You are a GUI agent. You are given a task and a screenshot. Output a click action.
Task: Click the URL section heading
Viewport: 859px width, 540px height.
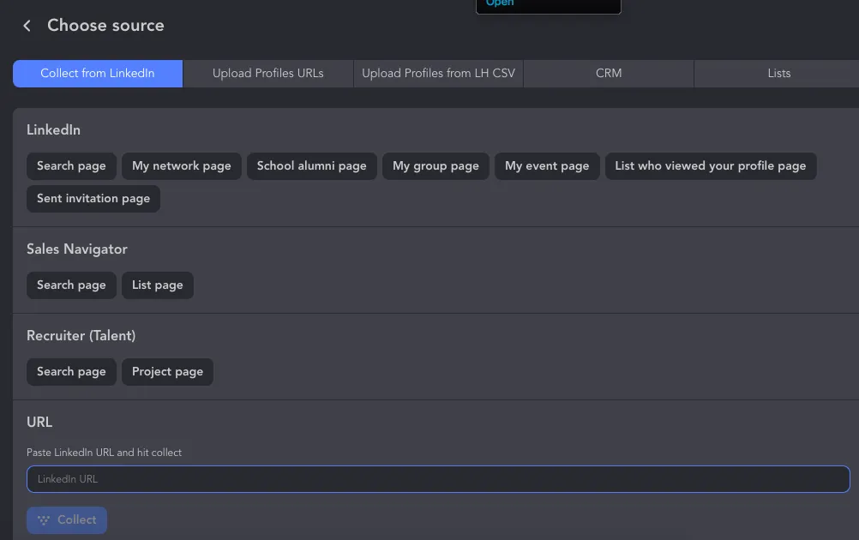tap(39, 423)
